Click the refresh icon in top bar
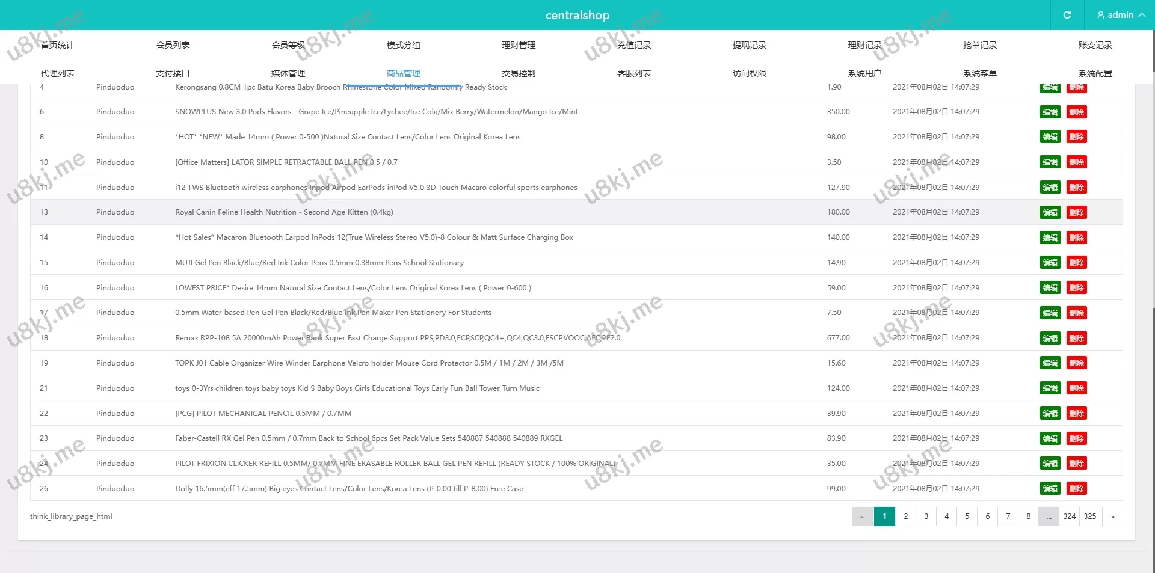Viewport: 1155px width, 573px height. (1067, 15)
